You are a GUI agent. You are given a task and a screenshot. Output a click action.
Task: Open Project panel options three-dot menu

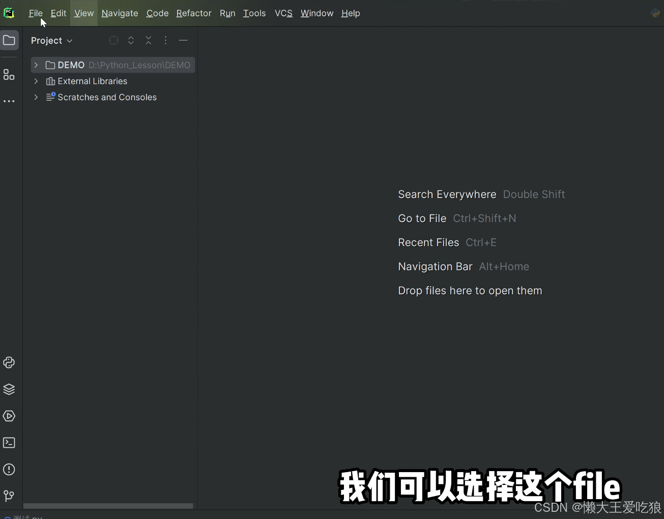point(165,40)
